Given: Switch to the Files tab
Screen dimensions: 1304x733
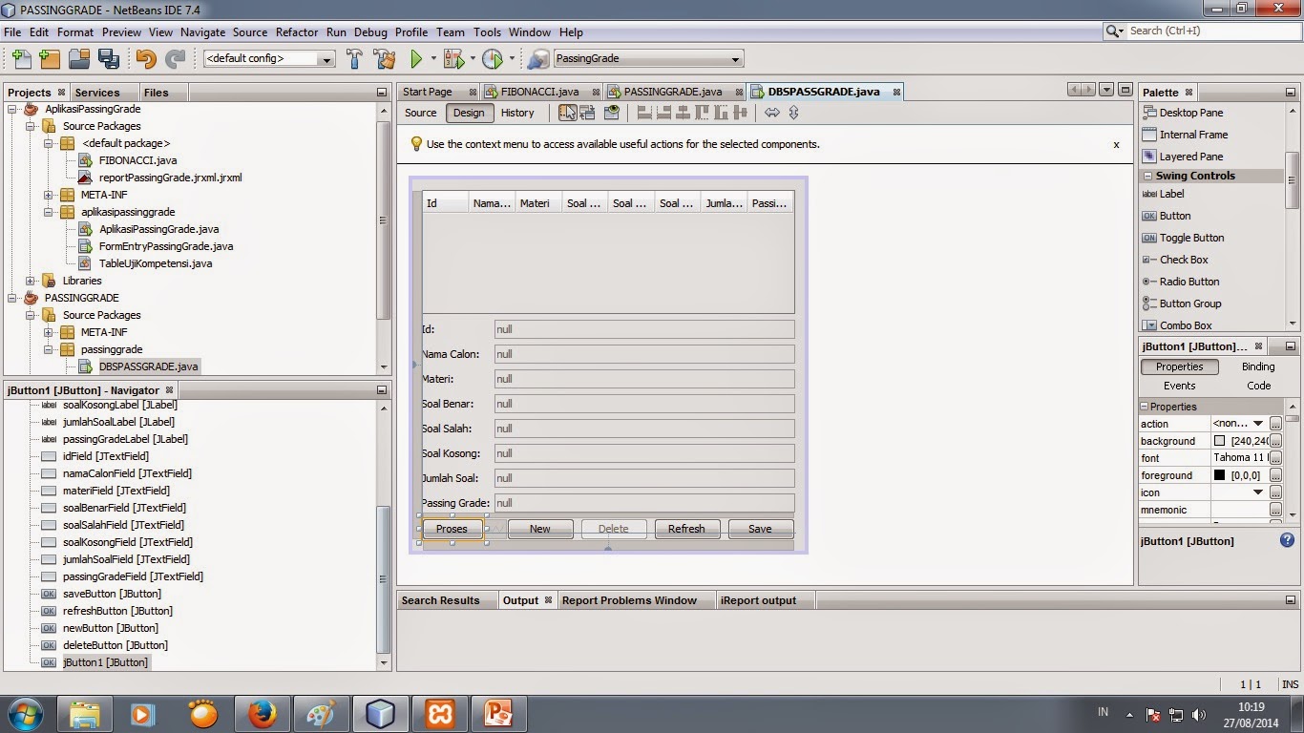Looking at the screenshot, I should point(157,93).
